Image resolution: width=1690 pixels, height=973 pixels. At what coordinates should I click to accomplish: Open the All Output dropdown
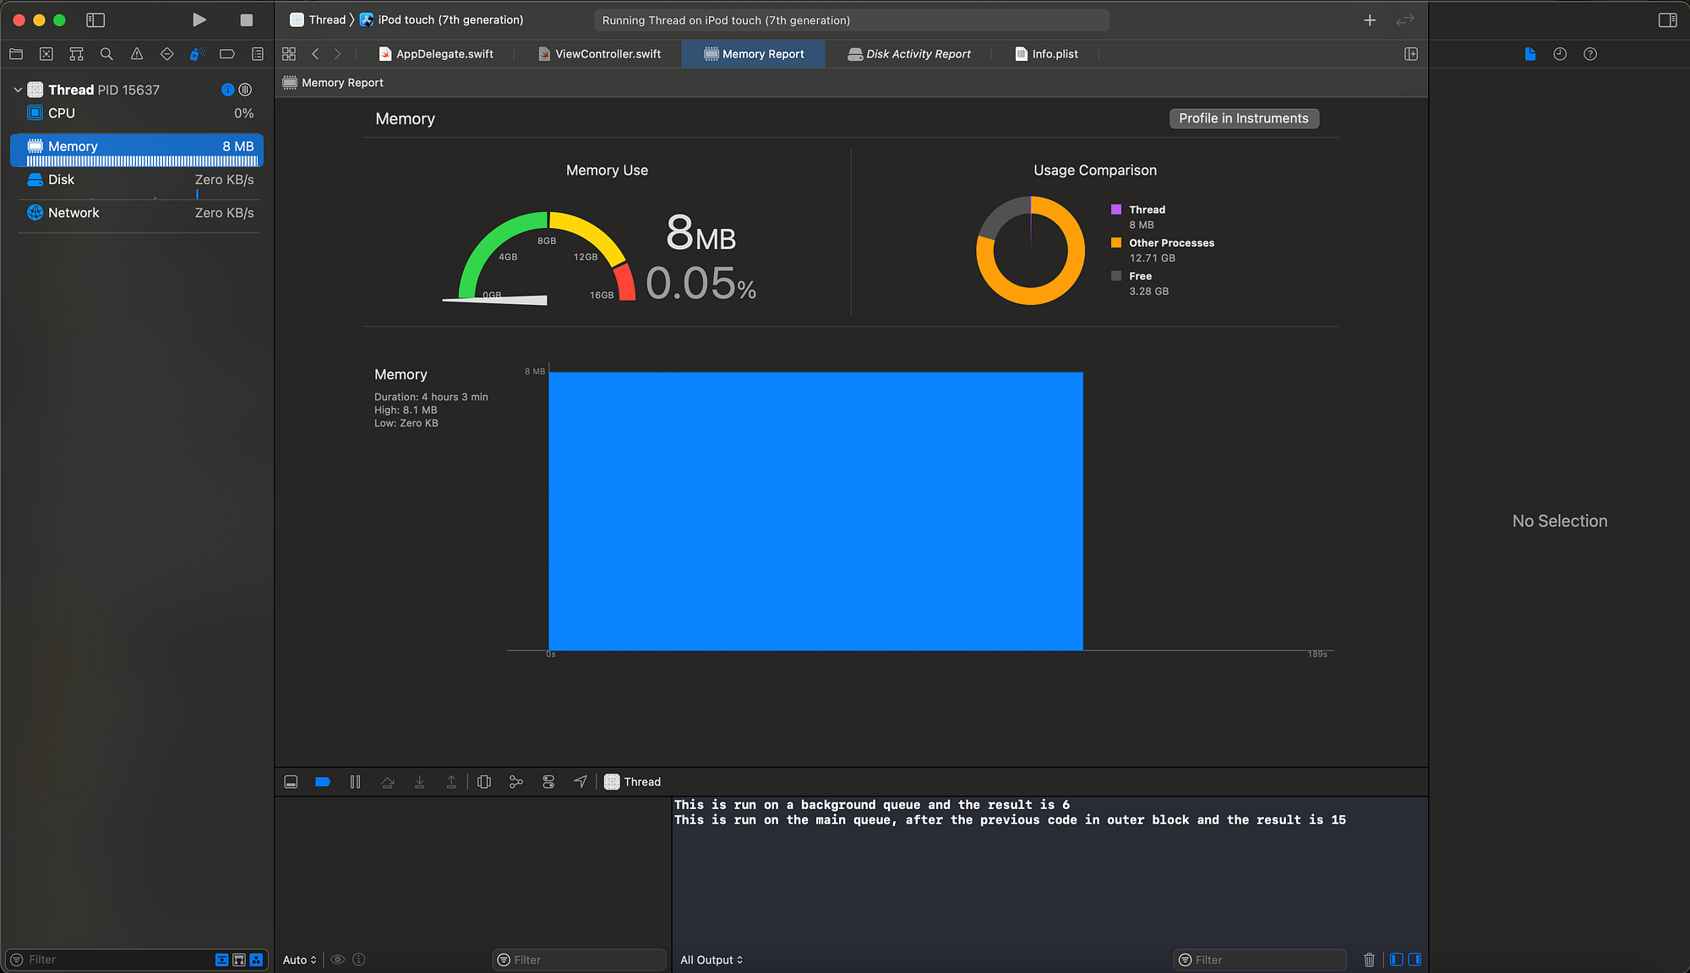coord(711,959)
